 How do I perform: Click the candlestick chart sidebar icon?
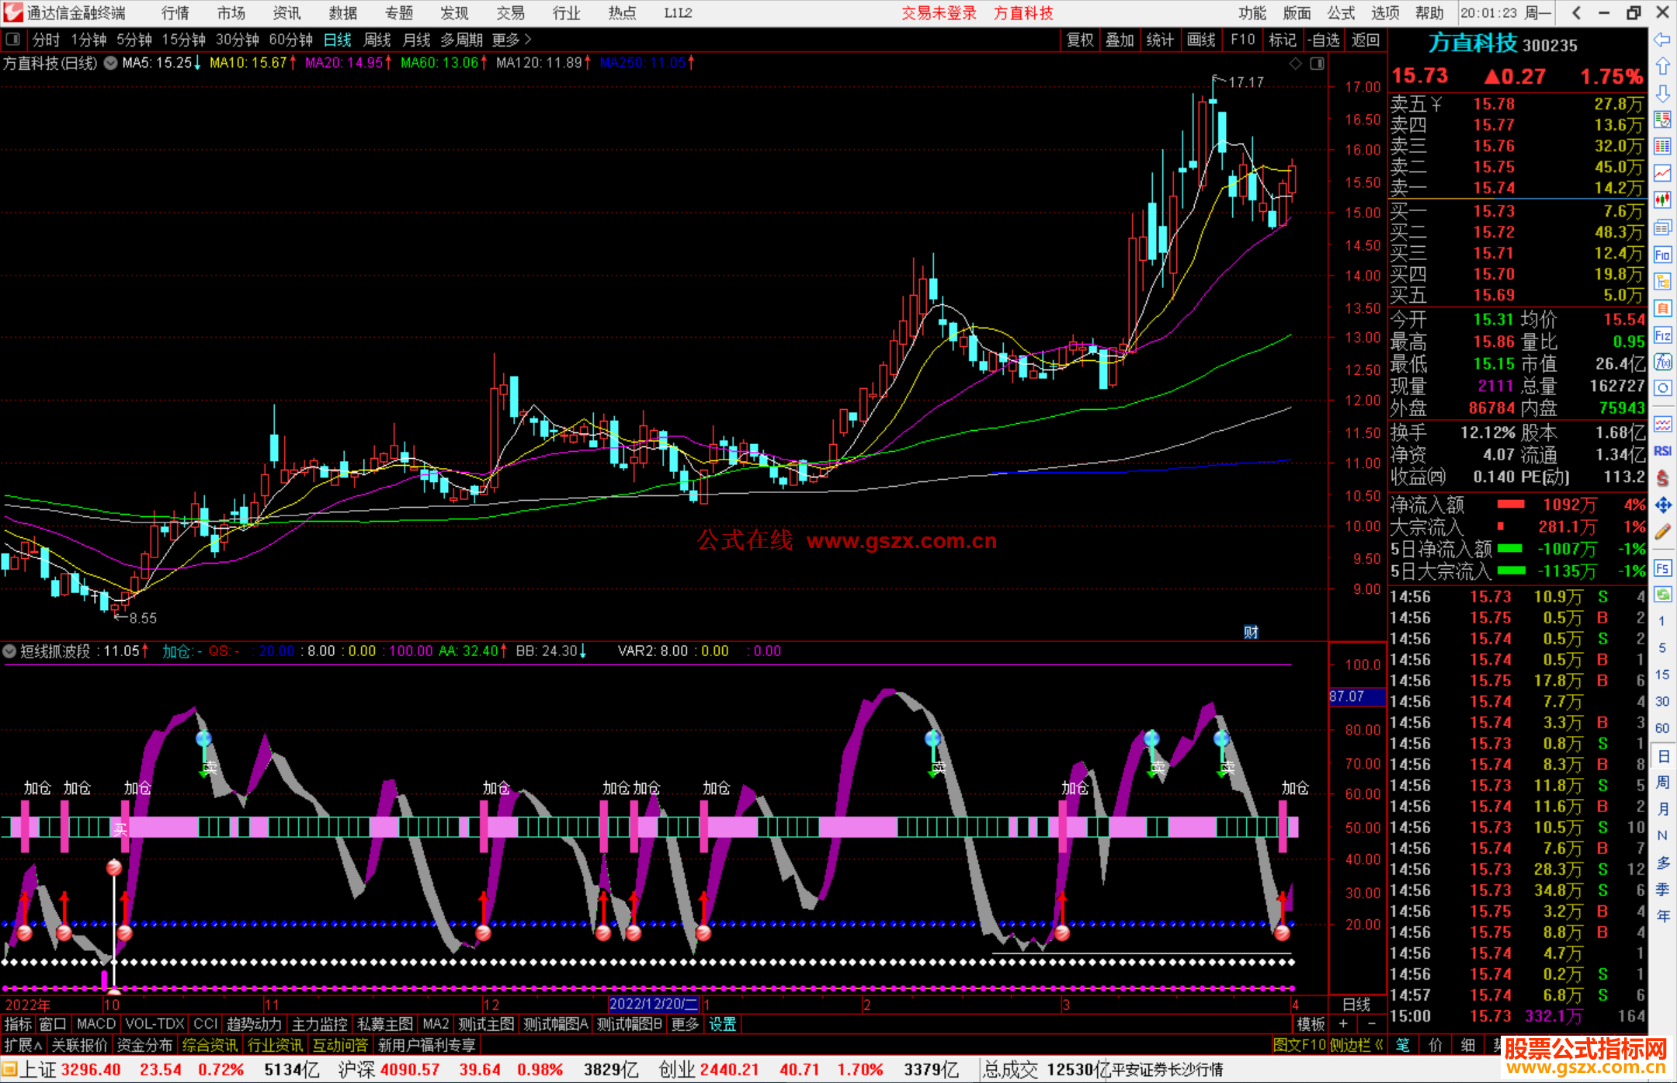(1662, 200)
